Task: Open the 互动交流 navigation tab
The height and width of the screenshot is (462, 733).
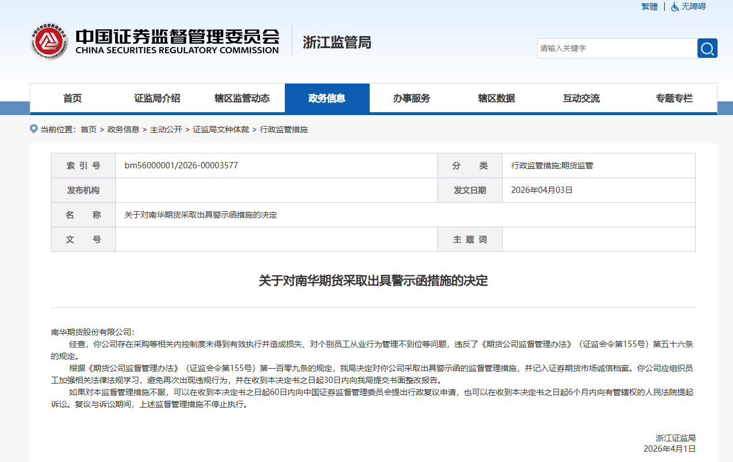Action: click(x=581, y=98)
